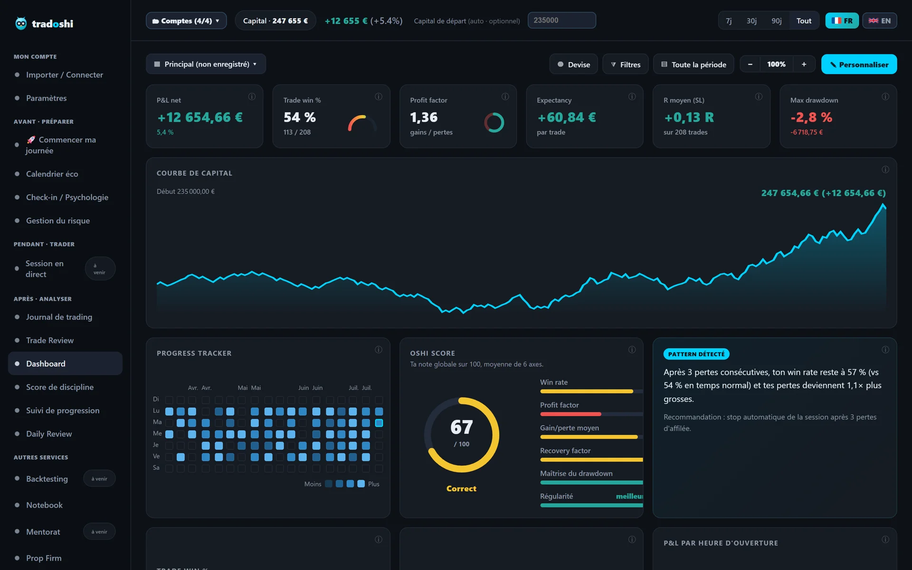Open Mentorat sidebar item
The height and width of the screenshot is (570, 912).
(65, 532)
